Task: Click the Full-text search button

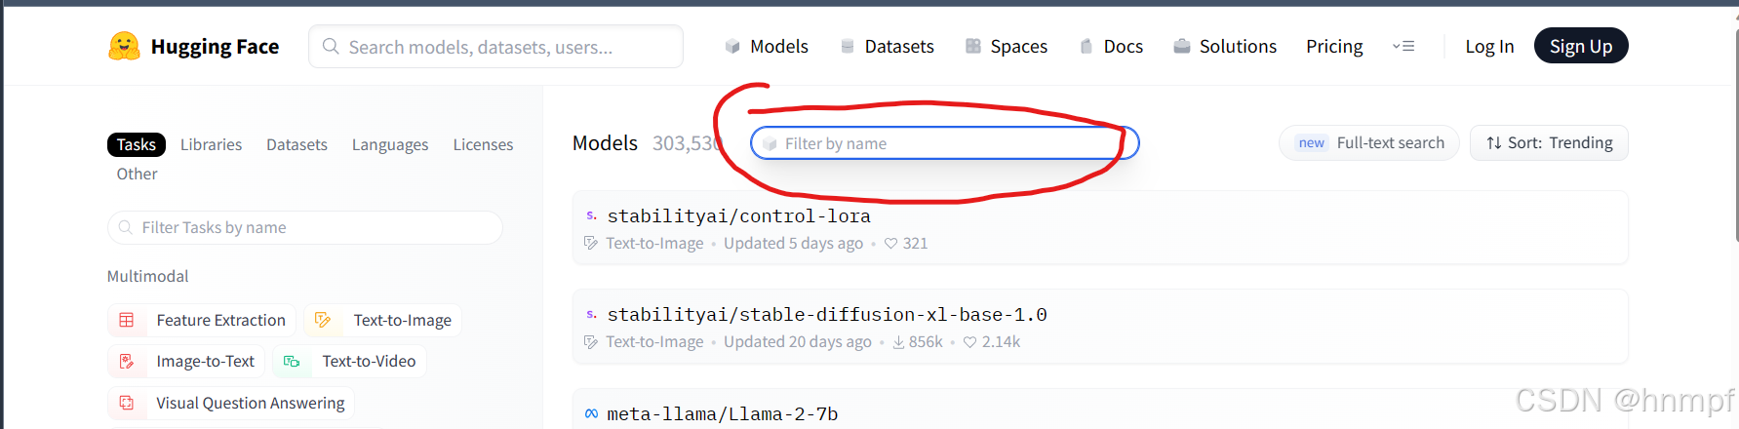Action: click(x=1369, y=143)
